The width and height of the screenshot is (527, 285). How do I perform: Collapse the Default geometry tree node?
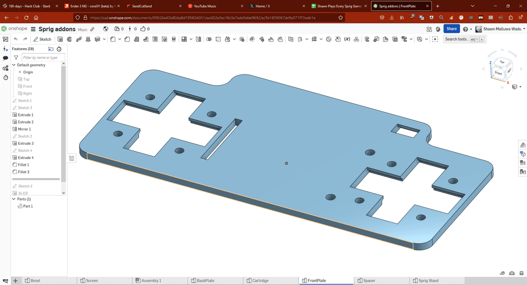[x=14, y=65]
